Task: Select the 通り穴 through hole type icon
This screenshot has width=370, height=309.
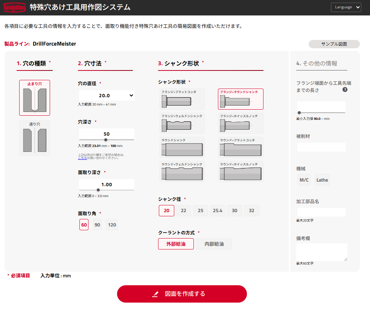Action: point(35,138)
